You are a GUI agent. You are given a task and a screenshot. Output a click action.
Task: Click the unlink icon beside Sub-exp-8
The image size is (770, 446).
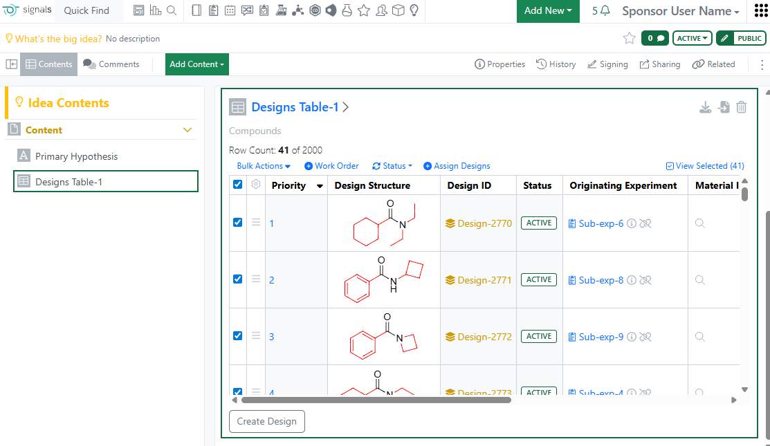(645, 280)
